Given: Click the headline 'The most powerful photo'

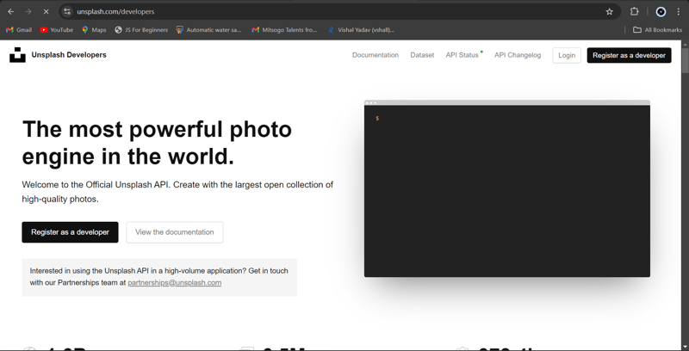Looking at the screenshot, I should 157,129.
